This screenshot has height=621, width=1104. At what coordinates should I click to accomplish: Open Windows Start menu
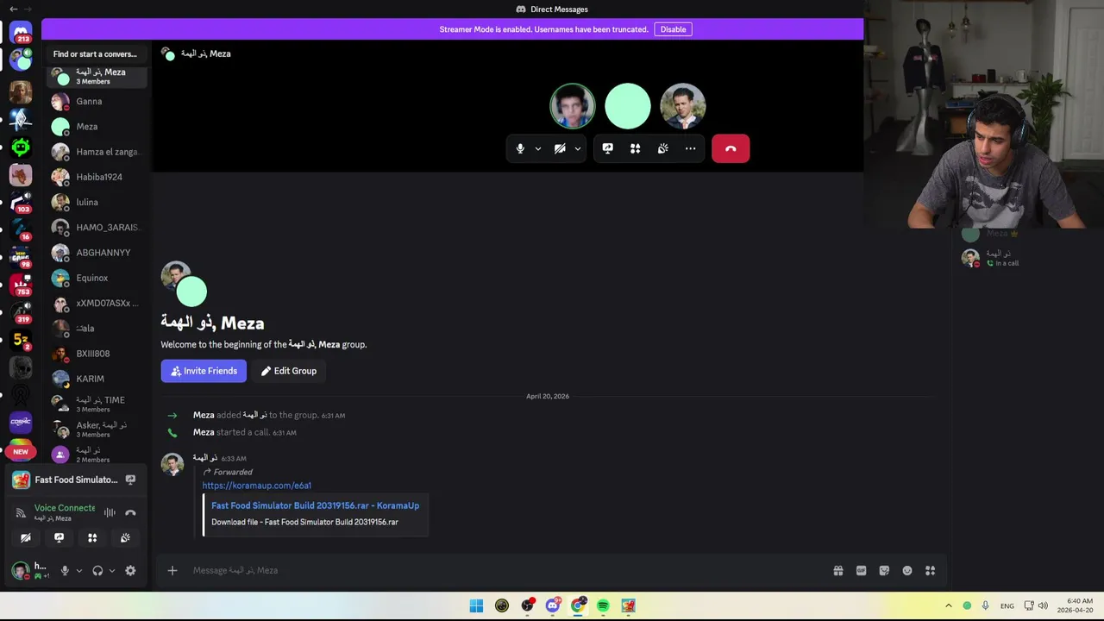pyautogui.click(x=476, y=605)
